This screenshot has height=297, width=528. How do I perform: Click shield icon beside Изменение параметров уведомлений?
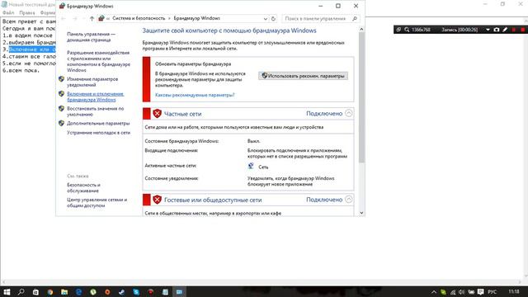tap(61, 79)
